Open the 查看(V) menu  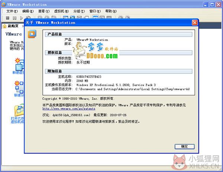click(x=44, y=11)
